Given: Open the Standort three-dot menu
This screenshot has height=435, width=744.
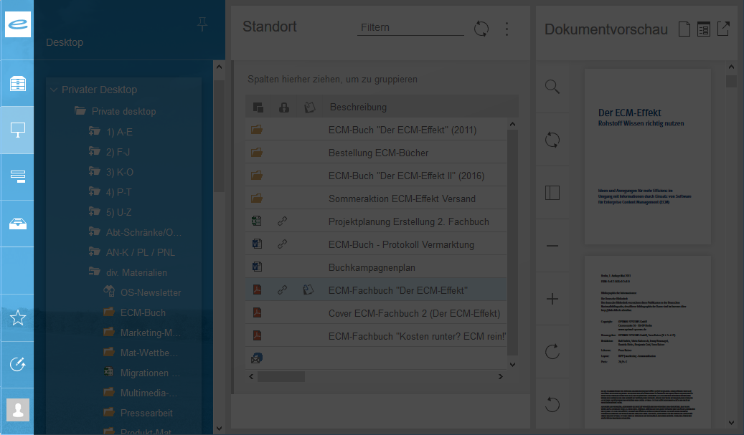Looking at the screenshot, I should [x=507, y=29].
